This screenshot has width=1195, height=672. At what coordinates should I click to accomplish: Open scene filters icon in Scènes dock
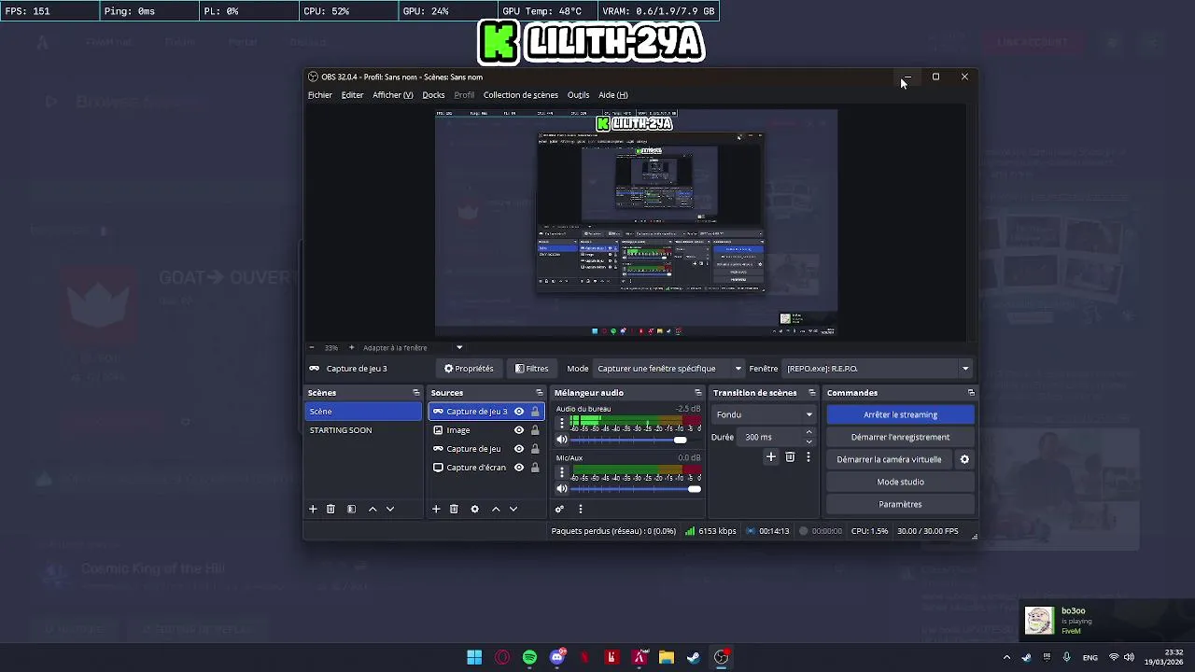click(351, 509)
